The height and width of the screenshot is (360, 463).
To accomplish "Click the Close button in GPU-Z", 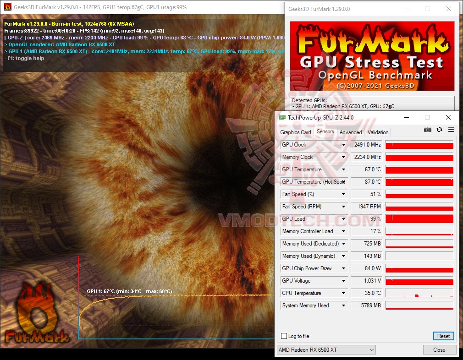I will tap(439, 349).
